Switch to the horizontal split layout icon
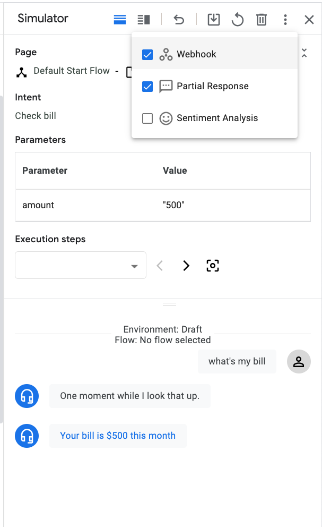 [x=120, y=20]
